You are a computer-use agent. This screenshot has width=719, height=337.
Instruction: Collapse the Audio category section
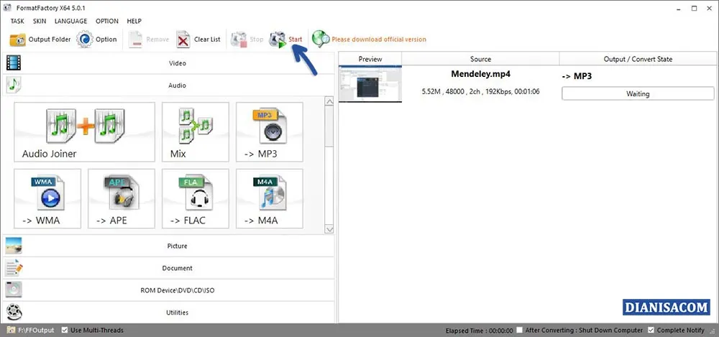(x=169, y=86)
